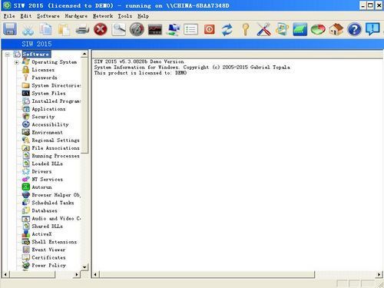Select Loaded DLLs in the tree

click(47, 164)
